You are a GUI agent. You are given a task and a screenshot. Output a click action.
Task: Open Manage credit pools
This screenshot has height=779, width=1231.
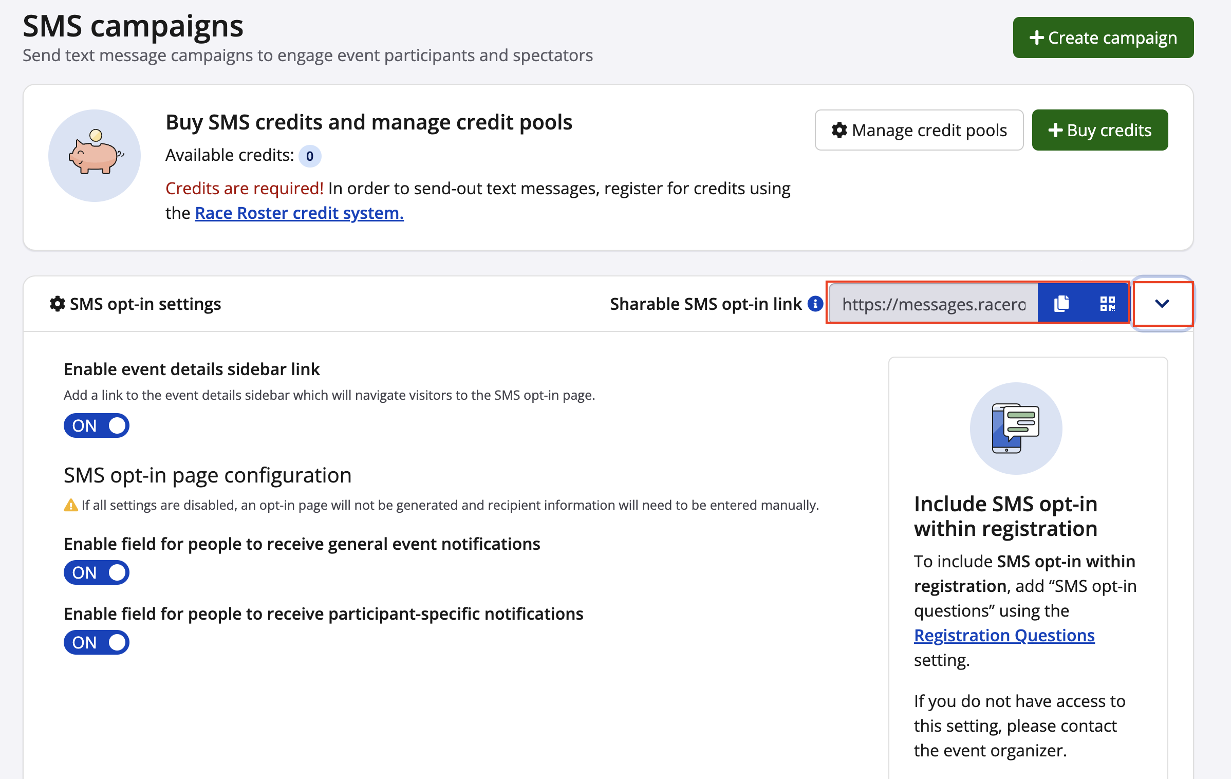(x=919, y=130)
